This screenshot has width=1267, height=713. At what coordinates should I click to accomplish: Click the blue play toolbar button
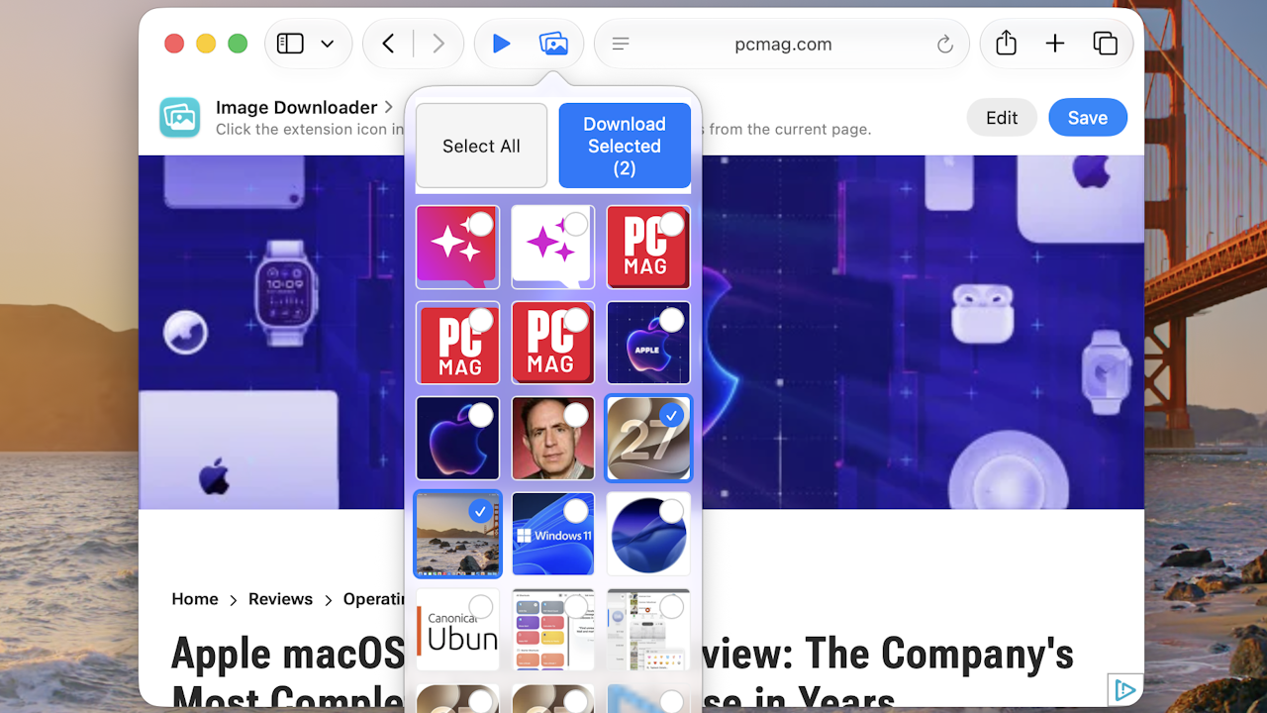[x=501, y=44]
